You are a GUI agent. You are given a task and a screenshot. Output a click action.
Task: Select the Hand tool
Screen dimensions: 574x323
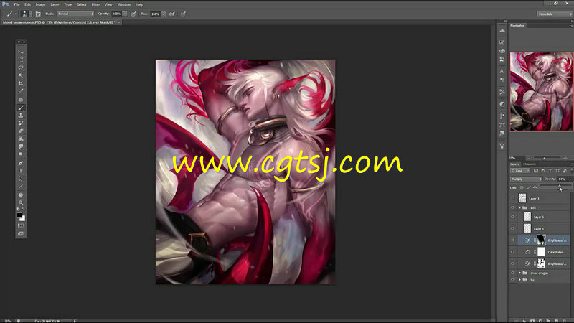point(21,195)
